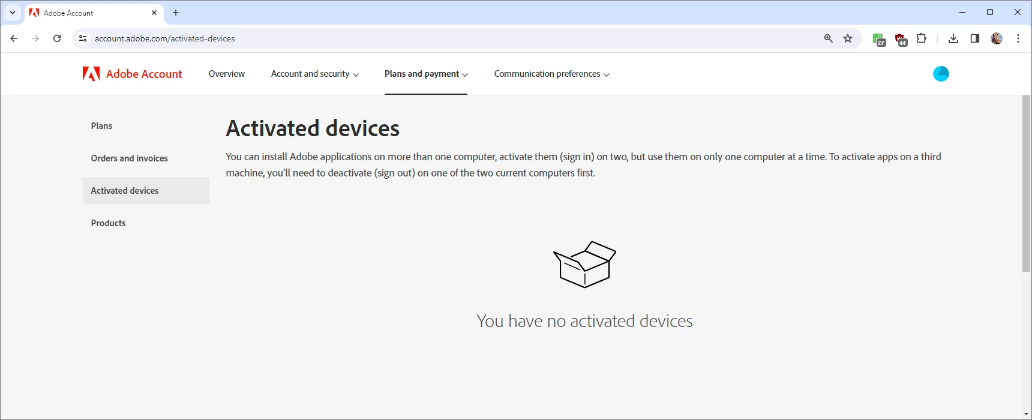Image resolution: width=1032 pixels, height=420 pixels.
Task: Open the user profile avatar menu
Action: (x=941, y=74)
